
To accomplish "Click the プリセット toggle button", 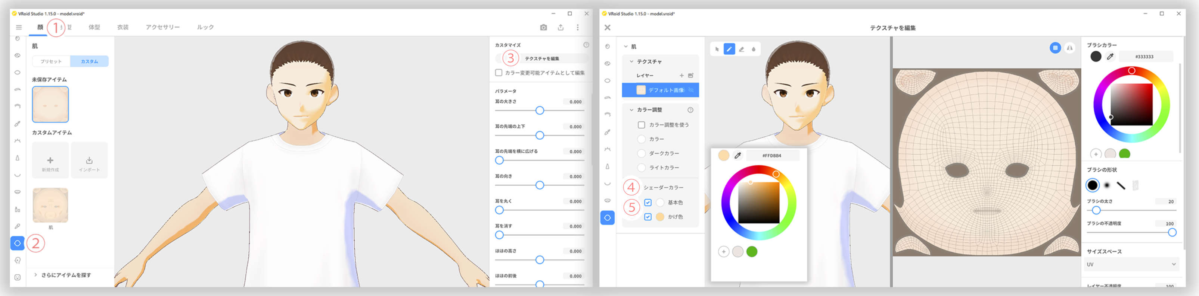I will 51,61.
